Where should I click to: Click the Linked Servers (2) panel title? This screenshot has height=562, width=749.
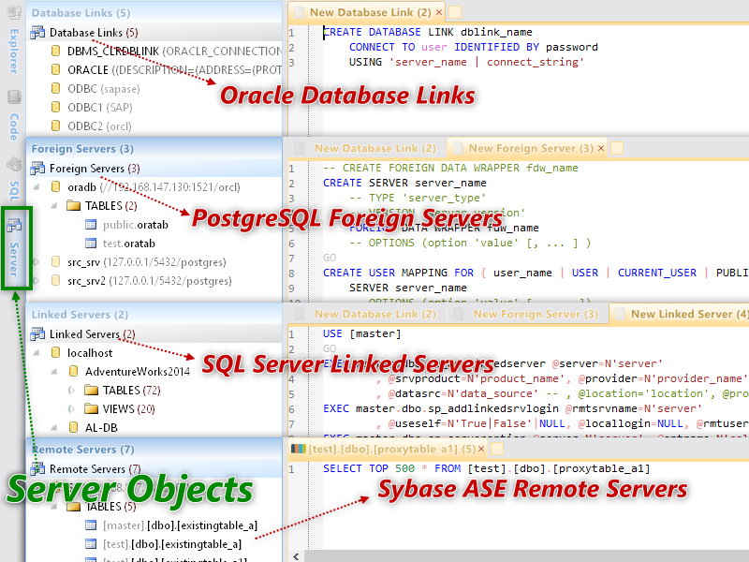point(80,315)
